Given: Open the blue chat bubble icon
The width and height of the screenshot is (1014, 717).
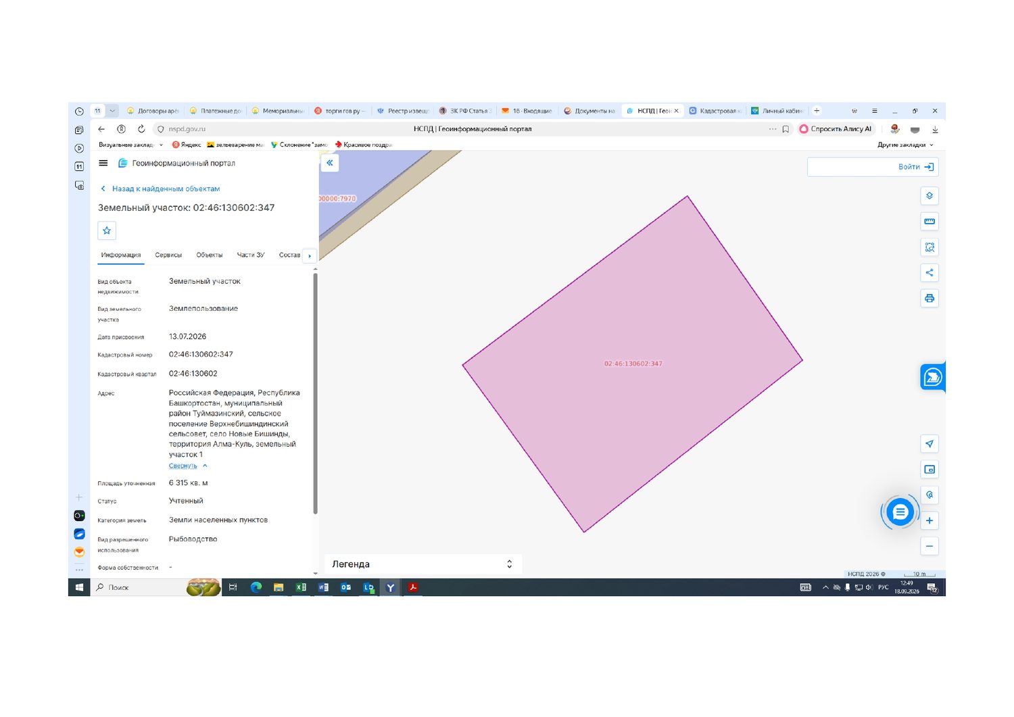Looking at the screenshot, I should point(900,513).
